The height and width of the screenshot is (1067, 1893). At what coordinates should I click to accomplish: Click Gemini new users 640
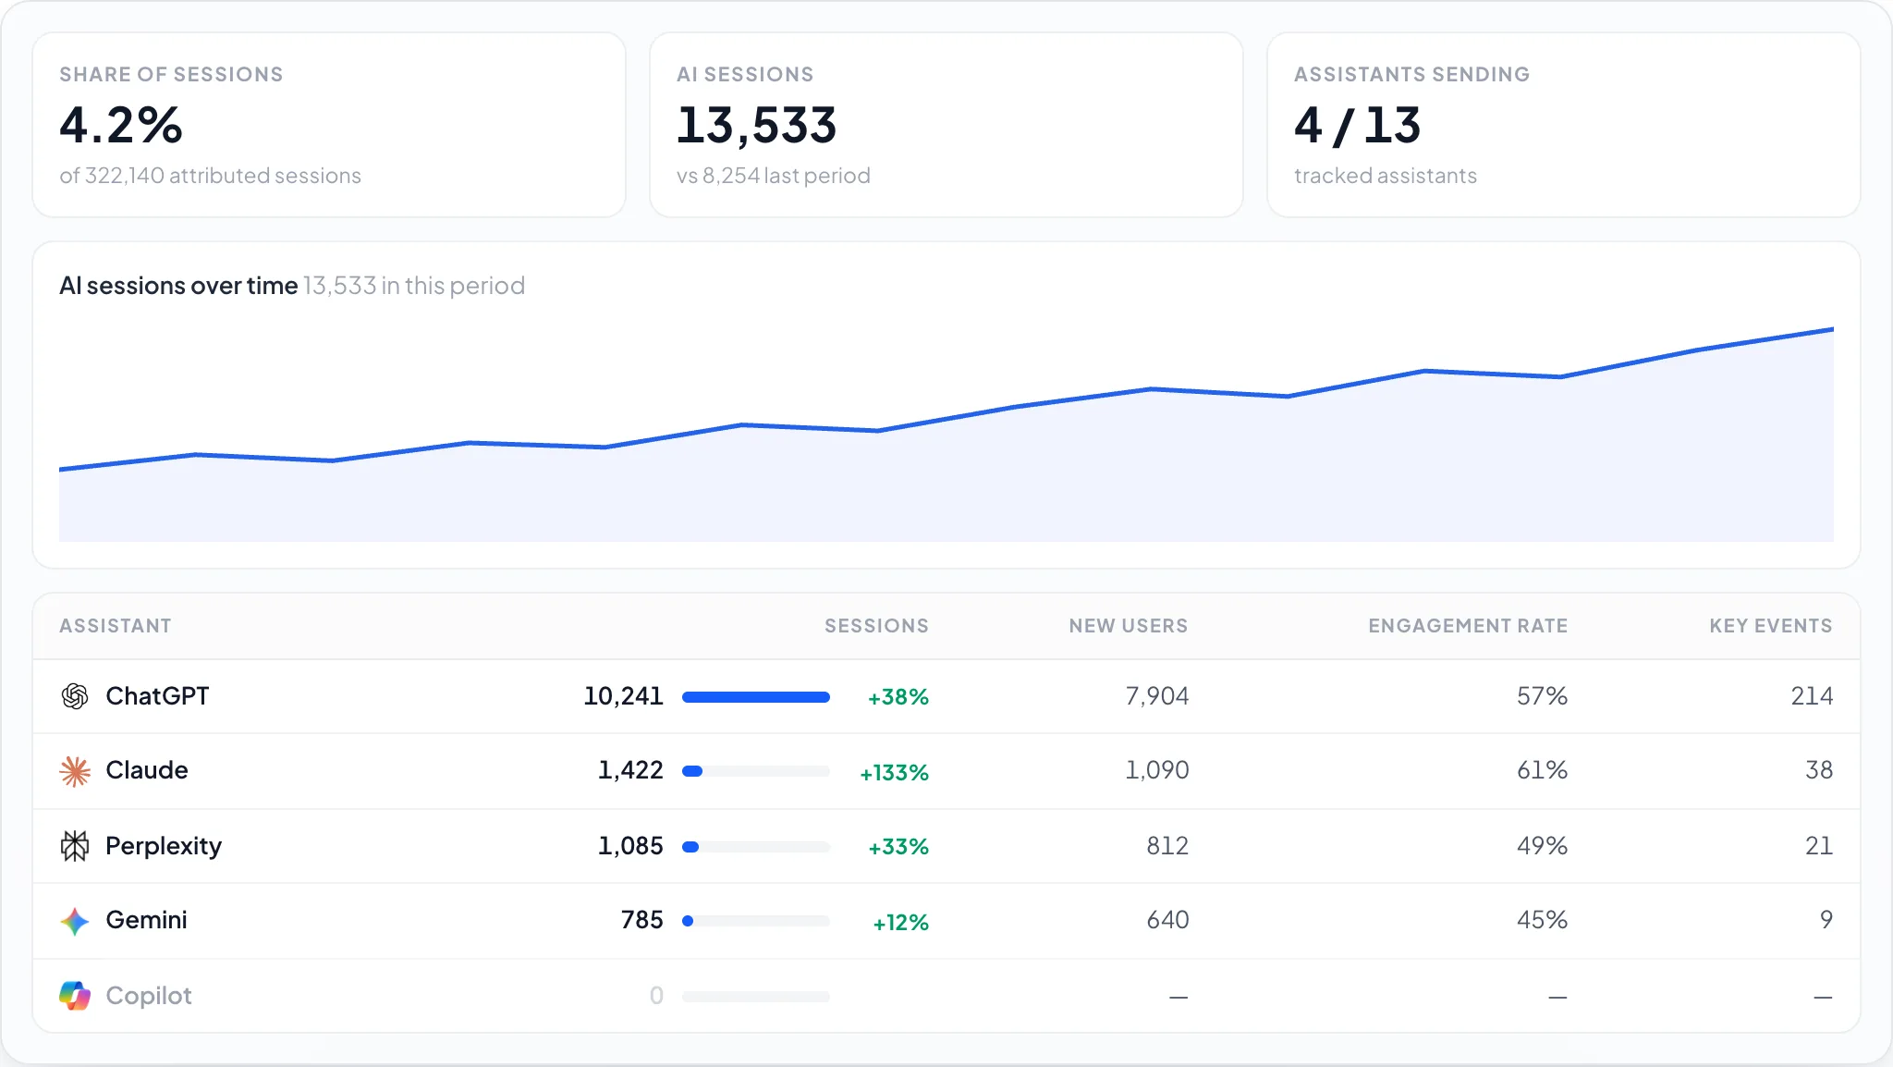point(1167,920)
